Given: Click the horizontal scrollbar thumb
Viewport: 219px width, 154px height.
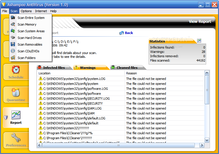Looking at the screenshot, I should (x=118, y=145).
